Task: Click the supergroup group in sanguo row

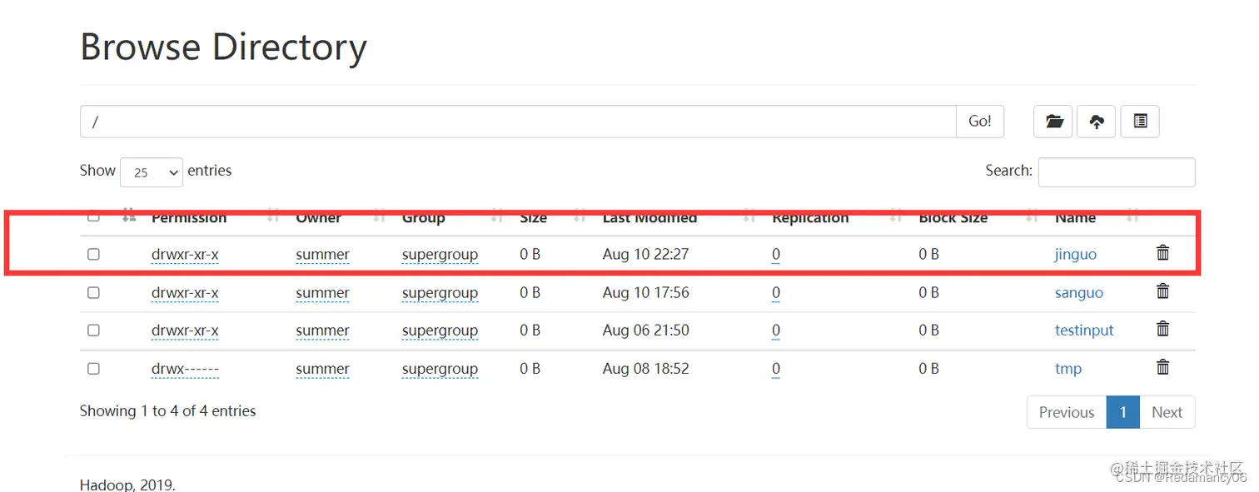Action: [440, 292]
